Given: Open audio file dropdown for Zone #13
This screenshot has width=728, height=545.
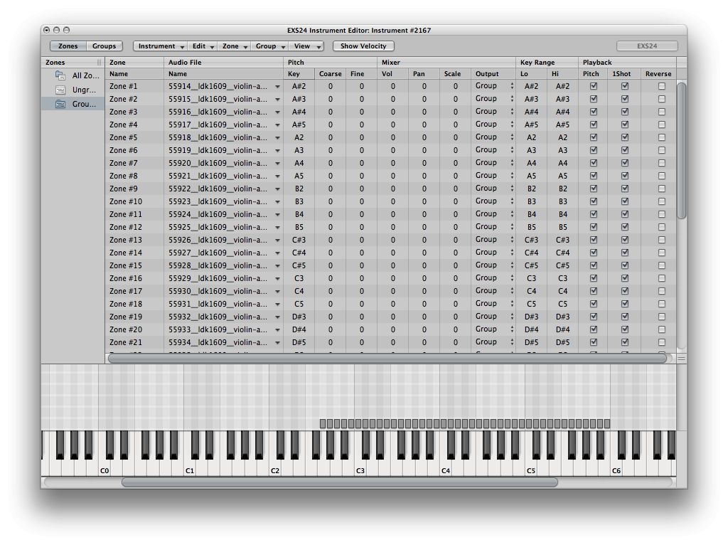Looking at the screenshot, I should click(277, 240).
